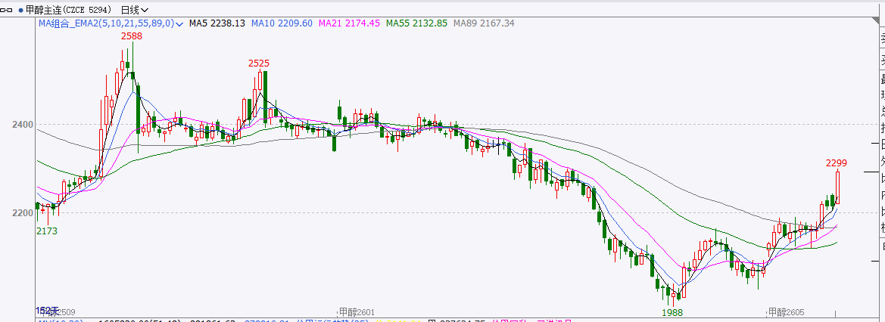The image size is (885, 322).
Task: Click the 2299 latest high marker
Action: 836,163
